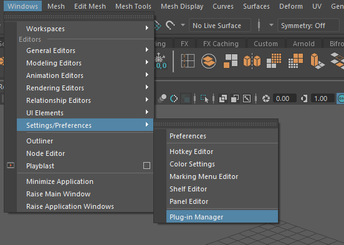
Task: Open the Node Editor
Action: (85, 153)
